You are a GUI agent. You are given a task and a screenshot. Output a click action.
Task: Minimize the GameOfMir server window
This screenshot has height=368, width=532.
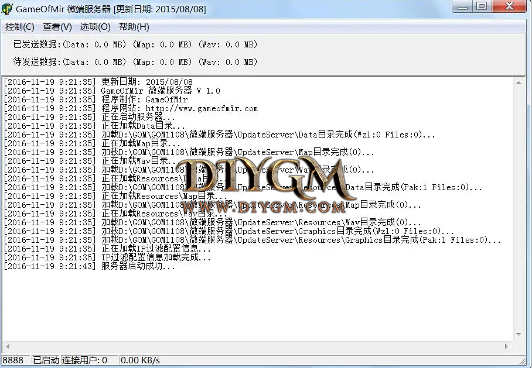[x=462, y=7]
